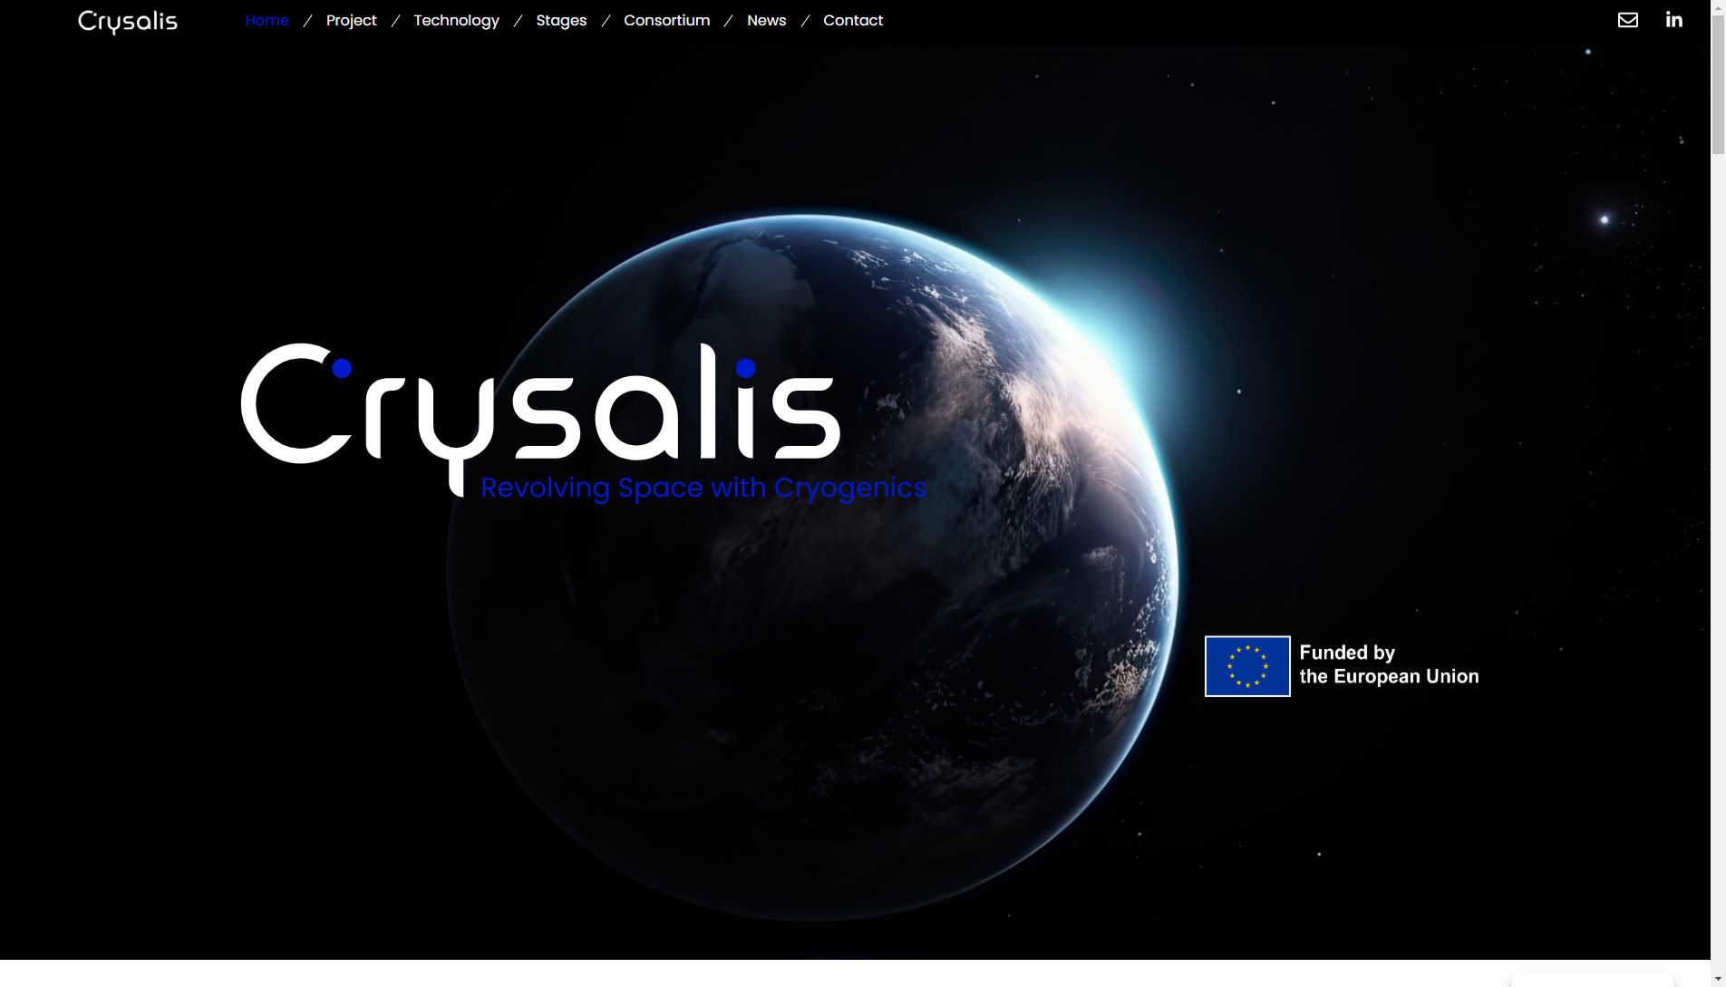Open the Project page from navigation
Viewport: 1726px width, 987px height.
351,20
